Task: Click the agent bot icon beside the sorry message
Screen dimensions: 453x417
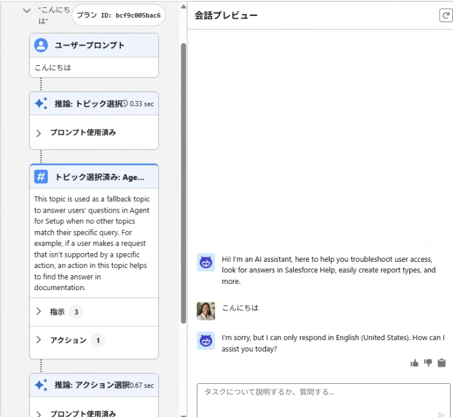Action: pyautogui.click(x=206, y=341)
